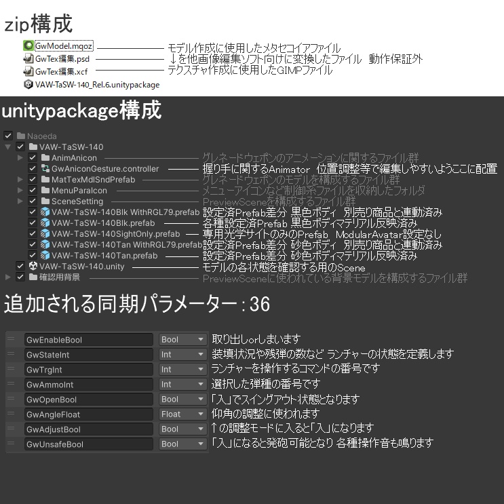Click the prefab cube icon for VAW-TaSW-140Blk WithRGL79

(x=45, y=212)
